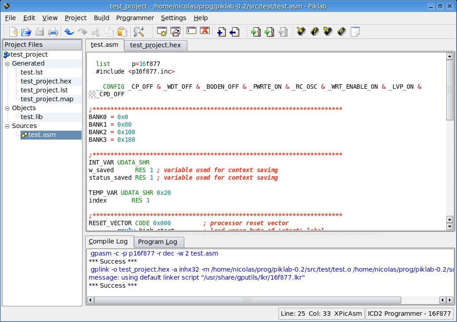
Task: Click the Paste clipboard icon
Action: pyautogui.click(x=122, y=32)
